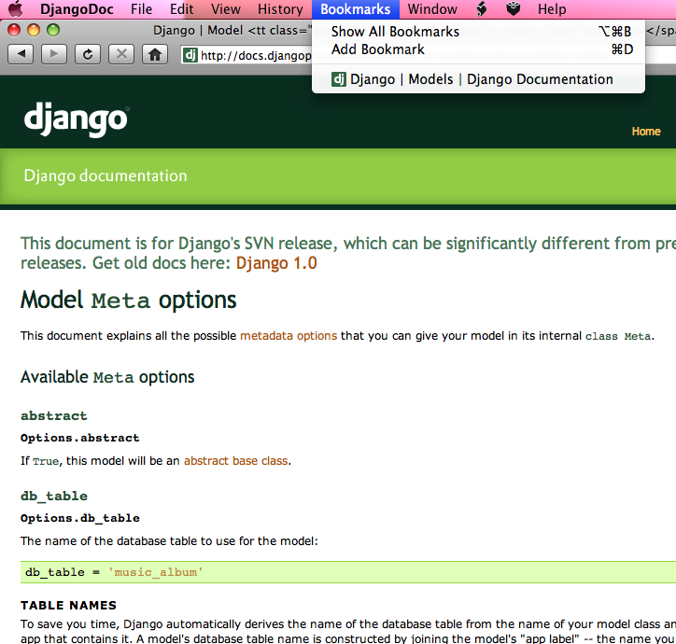Screen dimensions: 676x644
Task: Click the Forward arrow button
Action: click(54, 54)
